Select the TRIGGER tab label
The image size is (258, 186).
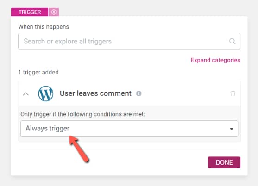[30, 12]
